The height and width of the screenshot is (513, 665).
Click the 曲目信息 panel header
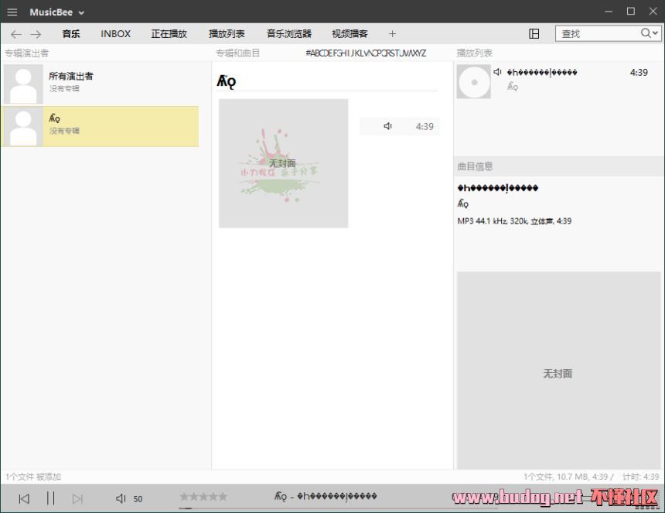(x=475, y=166)
